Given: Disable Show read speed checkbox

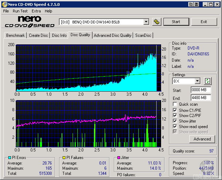Looking at the screenshot, I should [175, 127].
